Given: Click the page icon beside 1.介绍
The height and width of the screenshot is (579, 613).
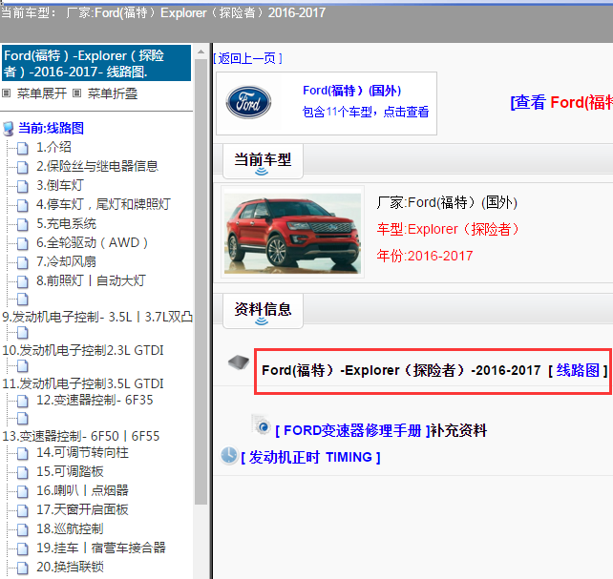Looking at the screenshot, I should pyautogui.click(x=23, y=148).
